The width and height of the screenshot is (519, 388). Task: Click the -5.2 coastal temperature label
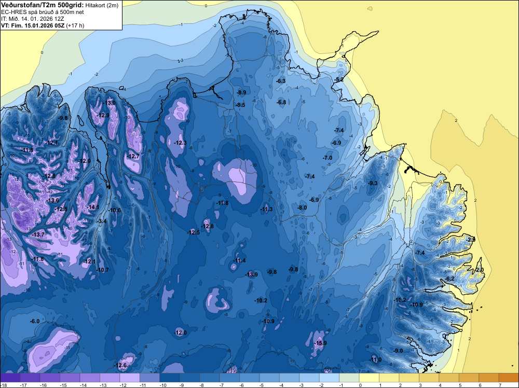(x=338, y=80)
